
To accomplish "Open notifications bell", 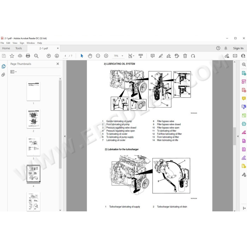I will 226,48.
